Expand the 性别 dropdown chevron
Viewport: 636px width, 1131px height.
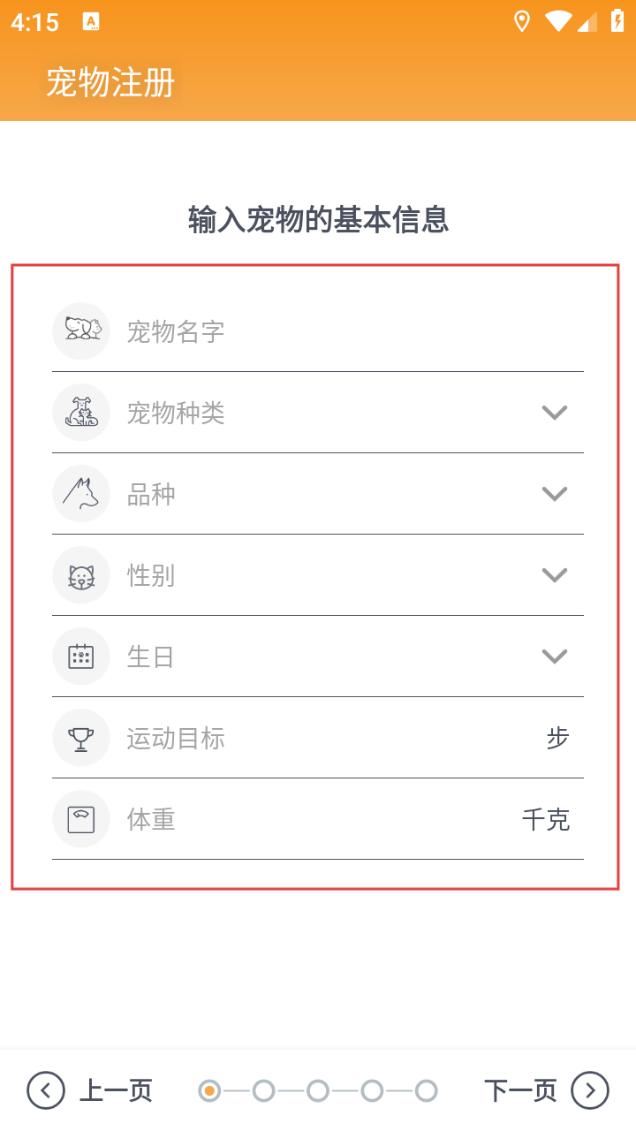click(x=554, y=575)
